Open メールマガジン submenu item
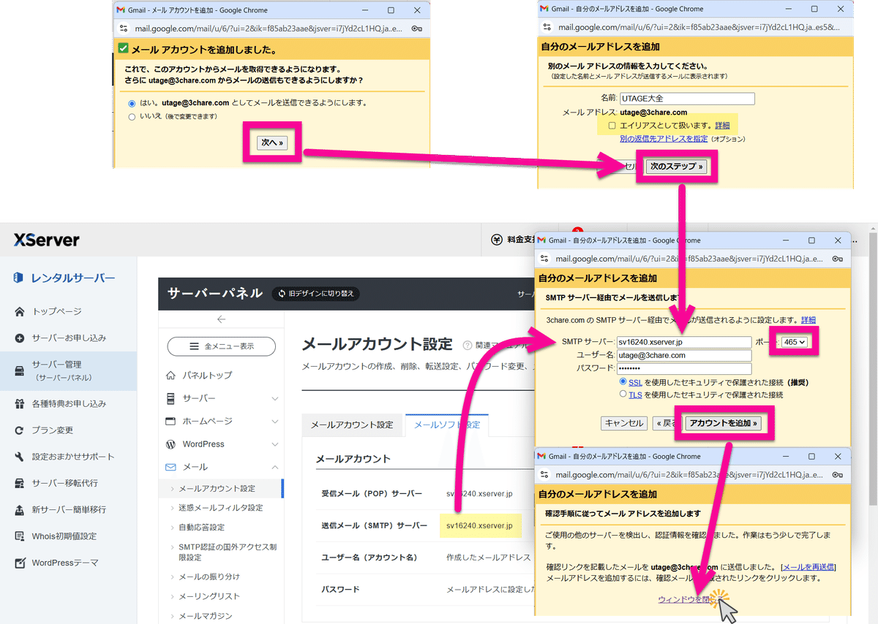 [205, 616]
